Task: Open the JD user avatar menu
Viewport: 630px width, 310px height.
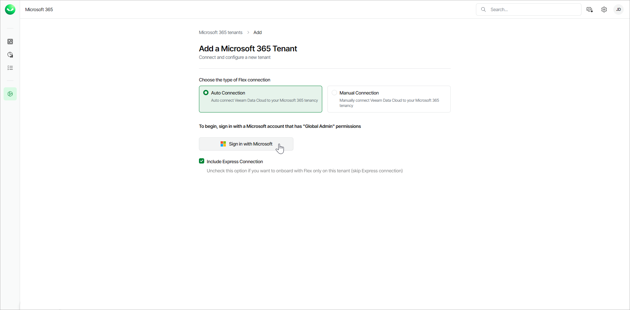Action: point(619,9)
